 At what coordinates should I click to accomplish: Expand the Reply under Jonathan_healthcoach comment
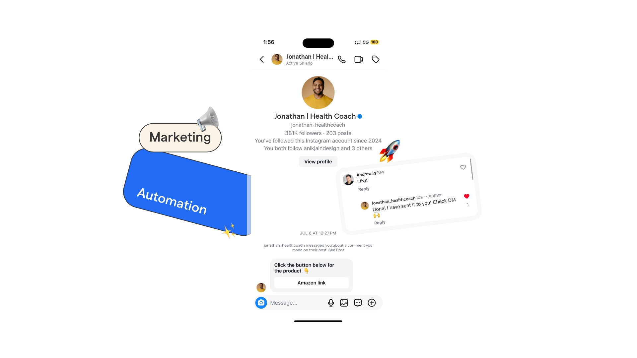pyautogui.click(x=379, y=222)
